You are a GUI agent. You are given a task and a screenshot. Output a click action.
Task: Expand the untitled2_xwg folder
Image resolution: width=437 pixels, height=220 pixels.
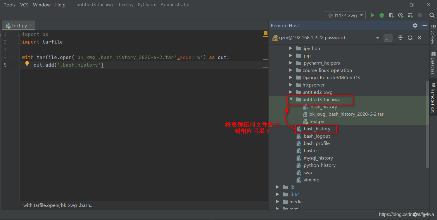[x=291, y=92]
